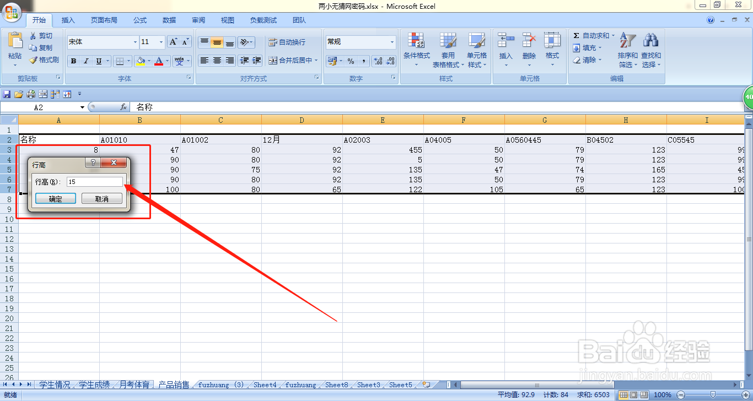Open the Cell Styles (单元格样式) dropdown
The height and width of the screenshot is (401, 753).
[477, 50]
